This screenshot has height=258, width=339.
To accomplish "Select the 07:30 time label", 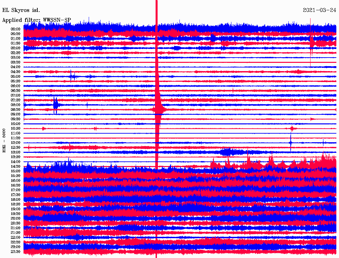I will tap(16, 100).
